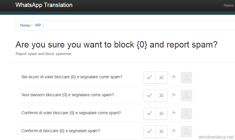This screenshot has width=235, height=140.
Task: Reject translation 'Vuoi davvero bloccare'
Action: tap(161, 96)
